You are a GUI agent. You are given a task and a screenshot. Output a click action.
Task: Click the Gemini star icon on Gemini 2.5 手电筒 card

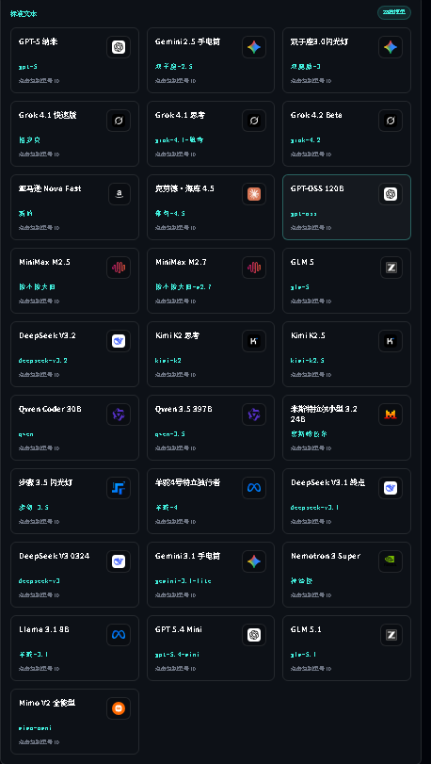(x=254, y=47)
